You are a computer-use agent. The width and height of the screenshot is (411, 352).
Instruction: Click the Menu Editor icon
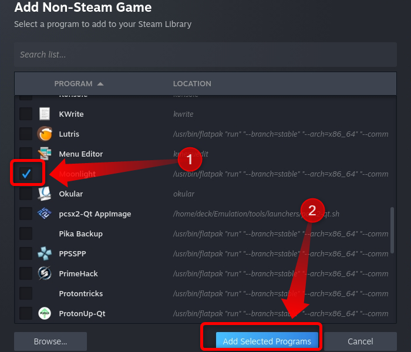(45, 154)
